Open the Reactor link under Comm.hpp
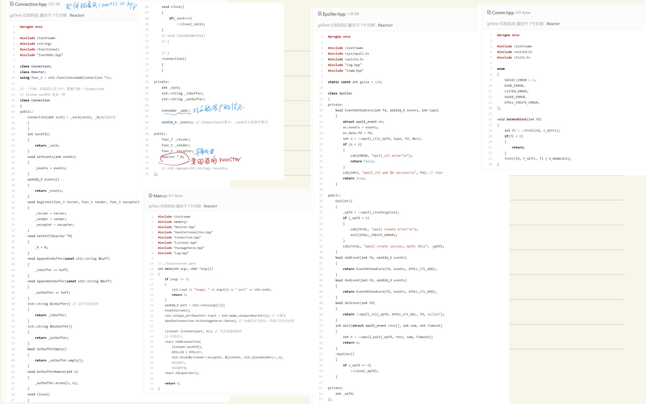646x404 pixels. [x=553, y=24]
